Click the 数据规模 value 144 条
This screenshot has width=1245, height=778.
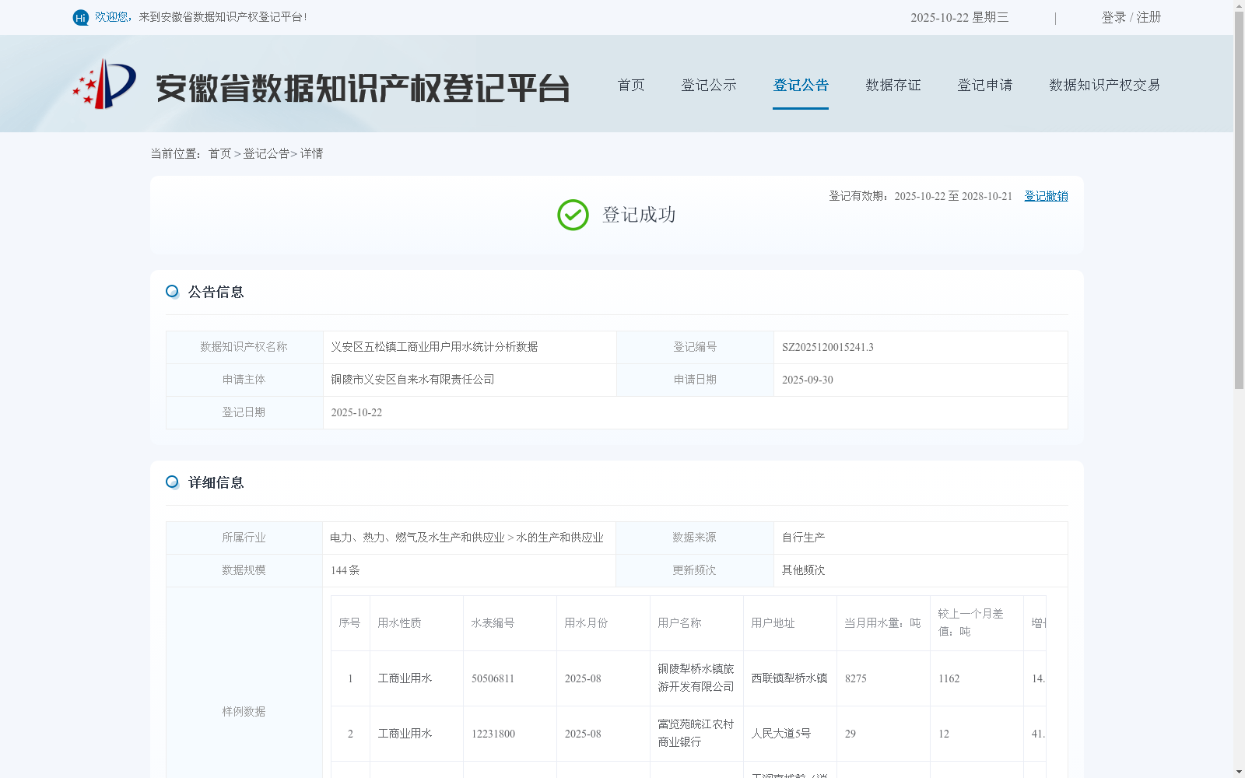coord(345,570)
